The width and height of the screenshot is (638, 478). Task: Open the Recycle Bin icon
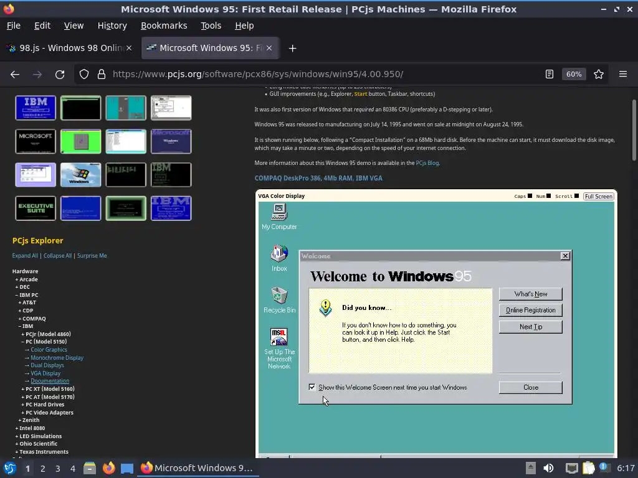[279, 300]
